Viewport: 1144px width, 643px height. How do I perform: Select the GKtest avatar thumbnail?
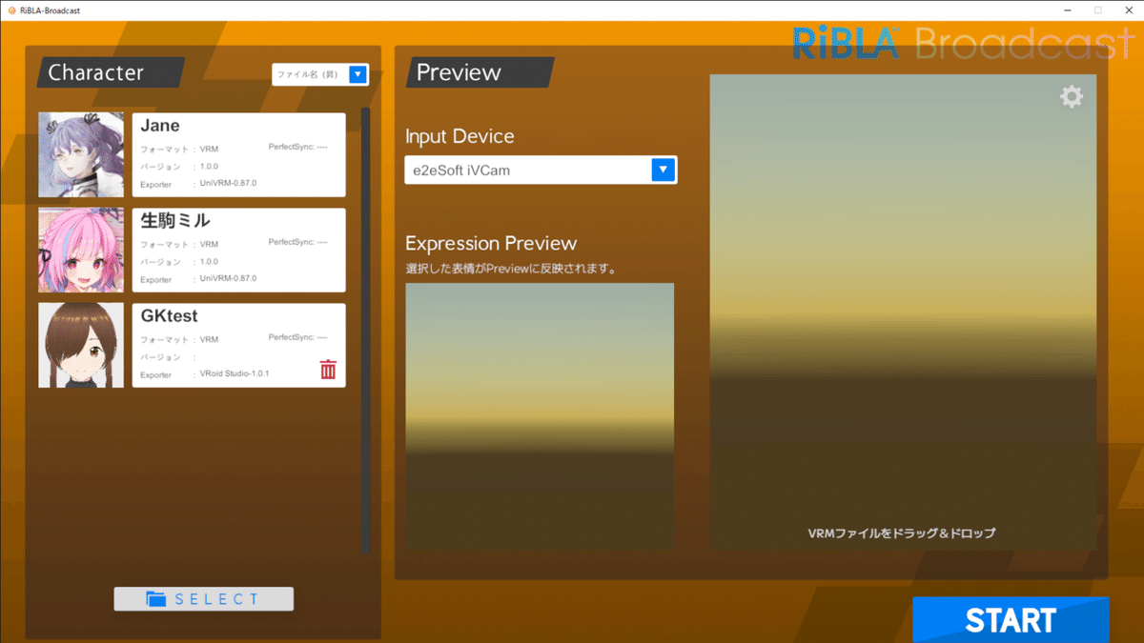pos(81,345)
